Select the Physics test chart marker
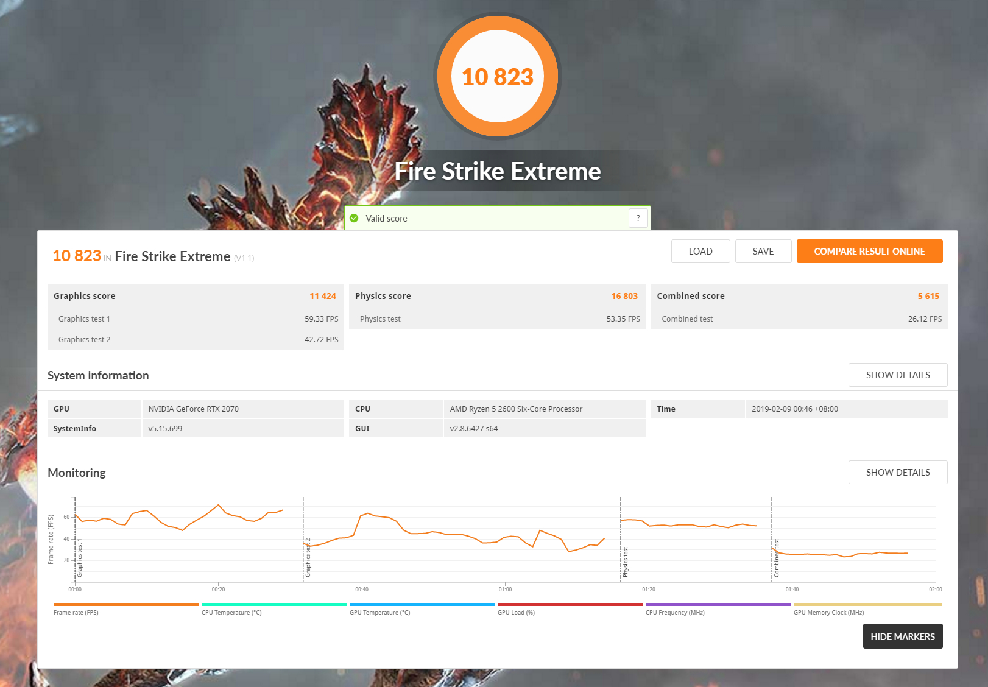Screen dimensions: 988x687 [x=626, y=562]
